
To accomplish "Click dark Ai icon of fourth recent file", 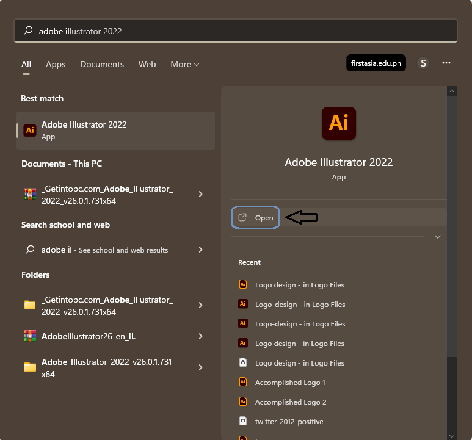I will 243,343.
